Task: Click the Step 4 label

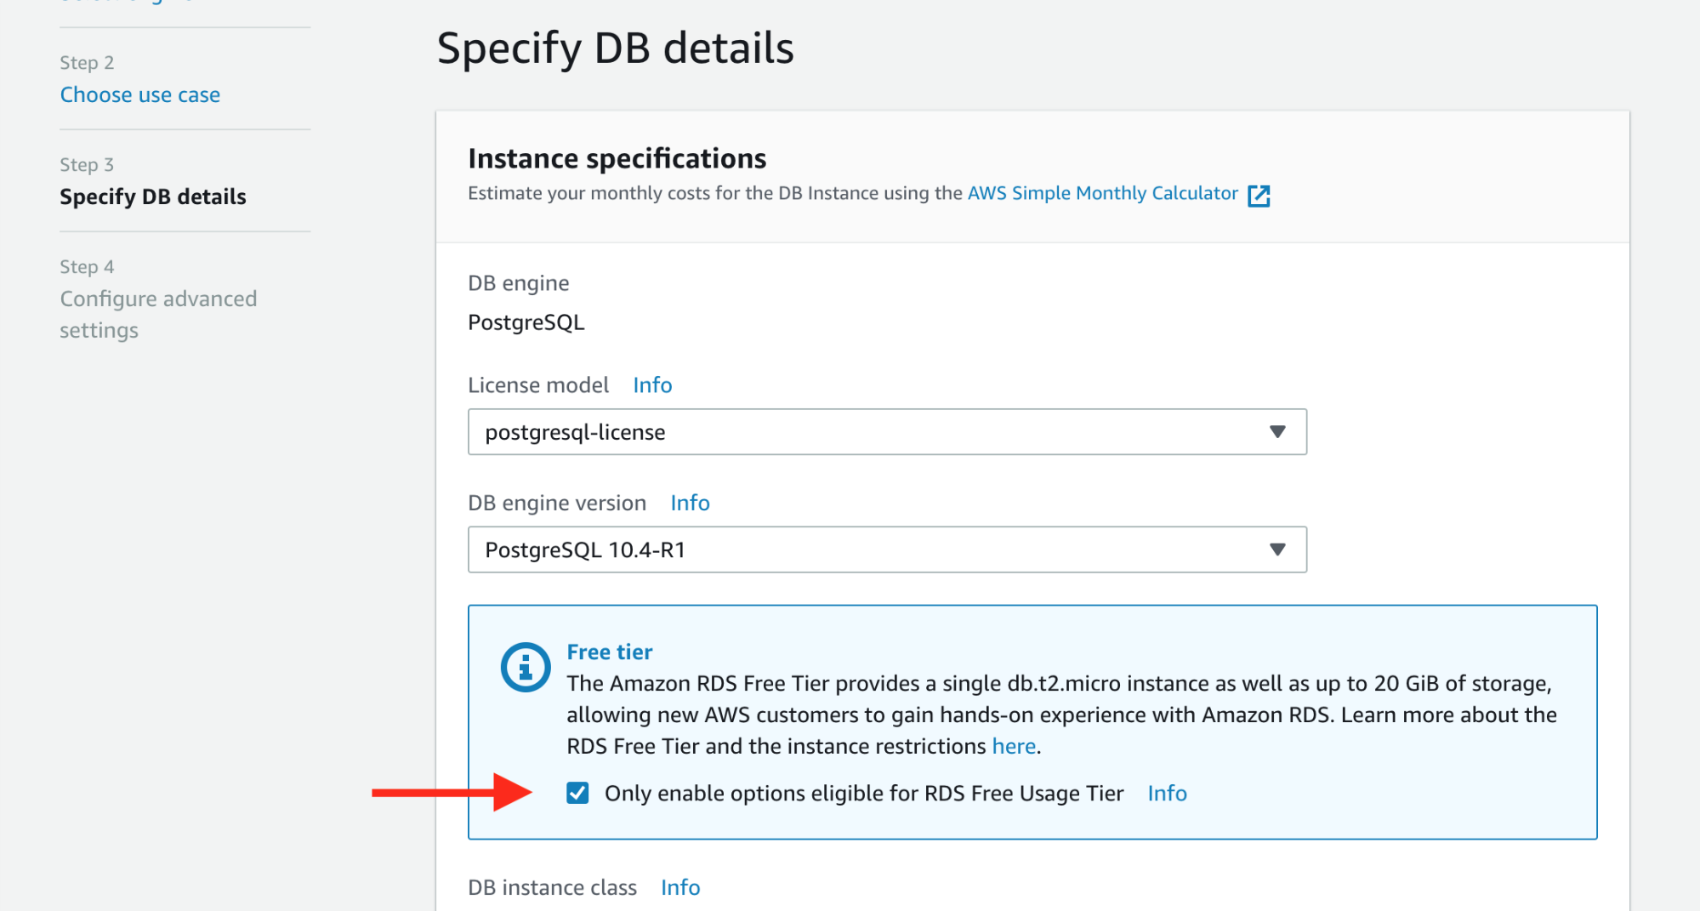Action: [87, 267]
